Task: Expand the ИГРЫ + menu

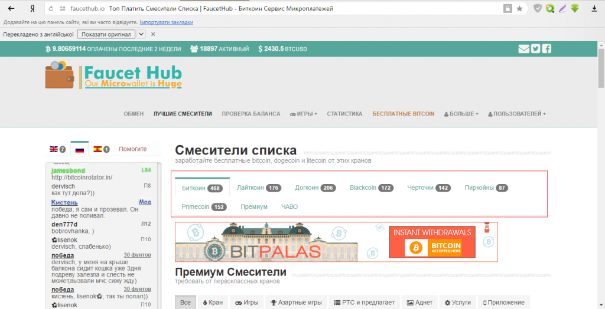Action: coord(304,114)
